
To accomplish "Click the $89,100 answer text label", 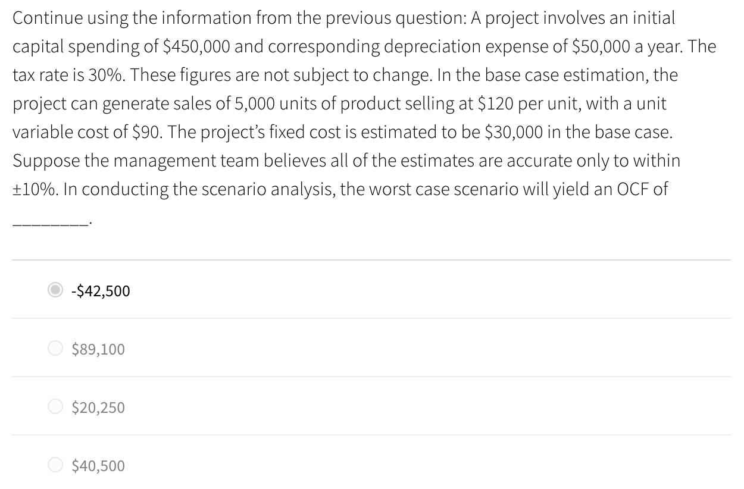I will [x=97, y=349].
